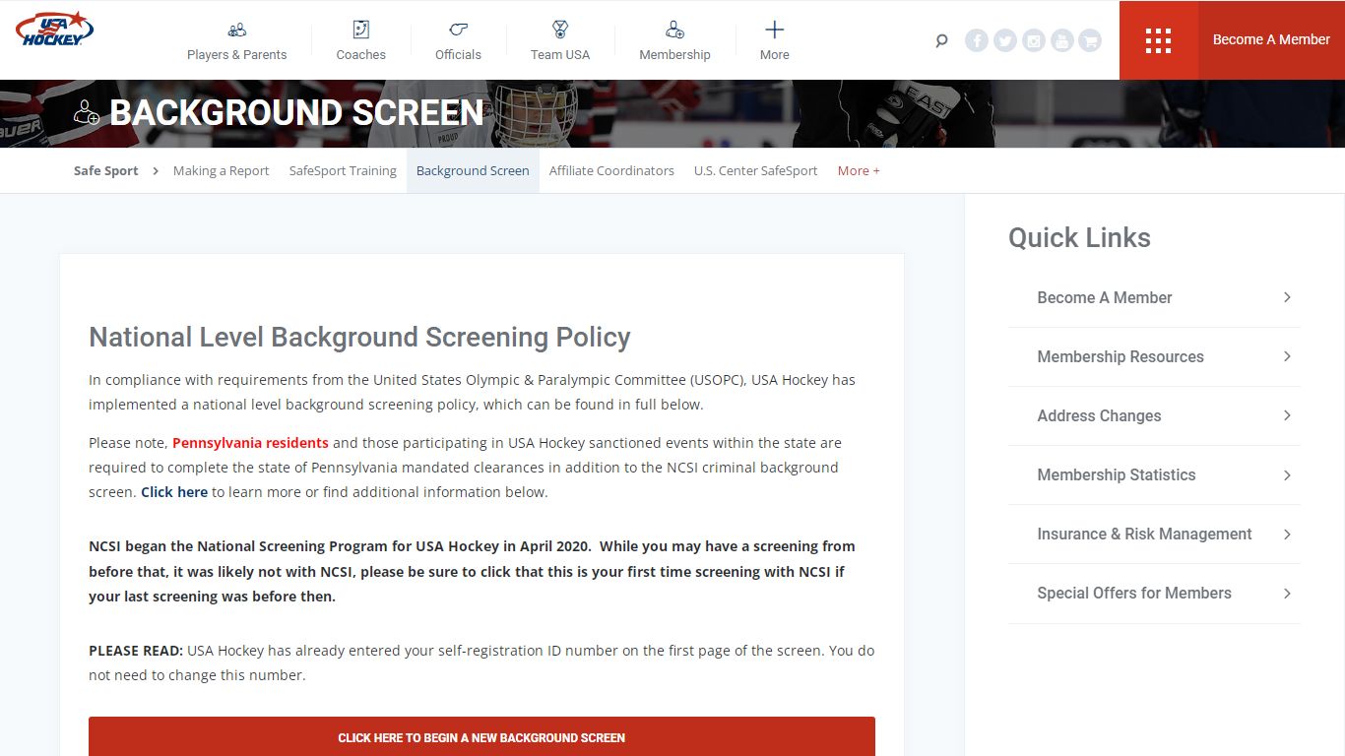Click the BACKGROUND SCREEN banner title
Image resolution: width=1345 pixels, height=756 pixels.
coord(296,112)
